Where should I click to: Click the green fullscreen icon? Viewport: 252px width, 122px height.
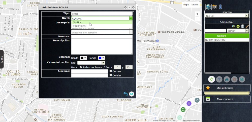pos(183,110)
